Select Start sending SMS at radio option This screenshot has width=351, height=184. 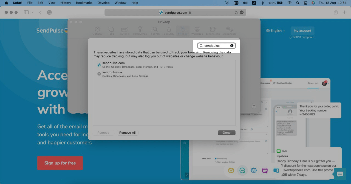pos(225,162)
